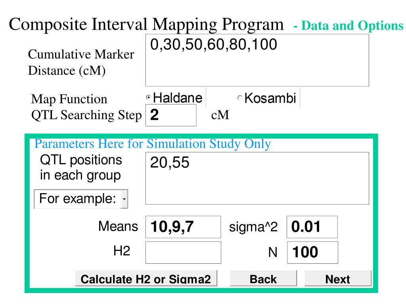Viewport: 406px width, 304px height.
Task: Go to the previous page with Back
Action: point(263,278)
